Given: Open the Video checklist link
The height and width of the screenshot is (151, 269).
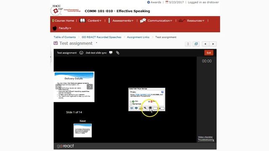Looking at the screenshot, I should [x=205, y=137].
